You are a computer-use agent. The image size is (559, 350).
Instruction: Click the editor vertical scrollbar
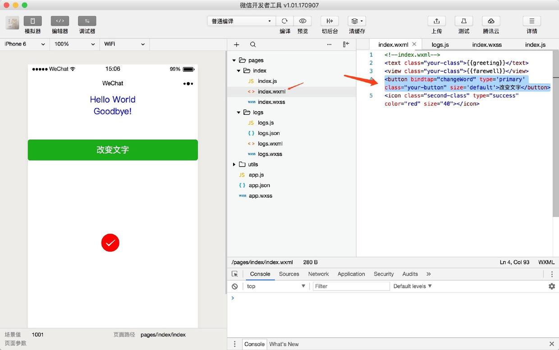point(556,134)
